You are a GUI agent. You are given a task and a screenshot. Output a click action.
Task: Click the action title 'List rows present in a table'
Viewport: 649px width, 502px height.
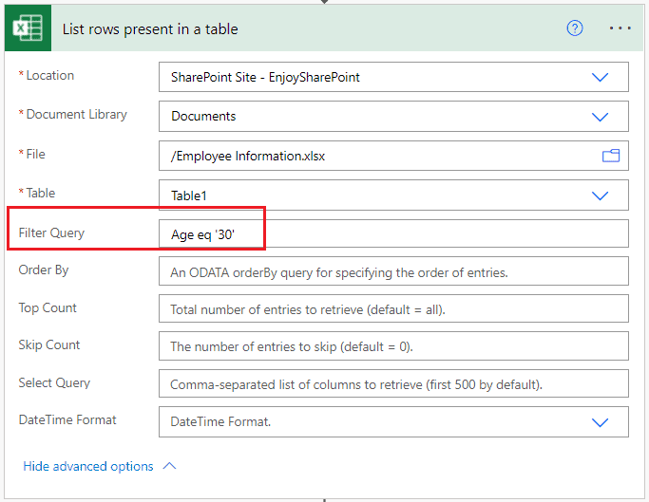point(150,29)
